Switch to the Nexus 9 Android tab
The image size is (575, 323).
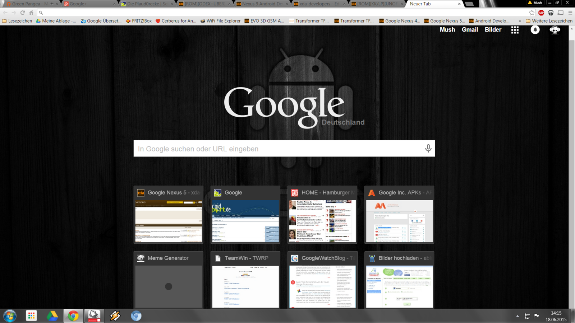click(x=261, y=4)
